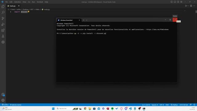
Task: Maximize the Windows Terminal window
Action: click(x=170, y=20)
